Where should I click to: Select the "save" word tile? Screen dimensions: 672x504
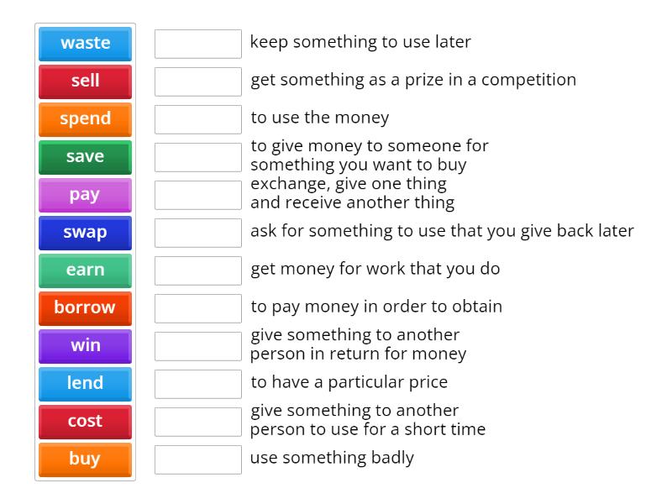(x=84, y=157)
